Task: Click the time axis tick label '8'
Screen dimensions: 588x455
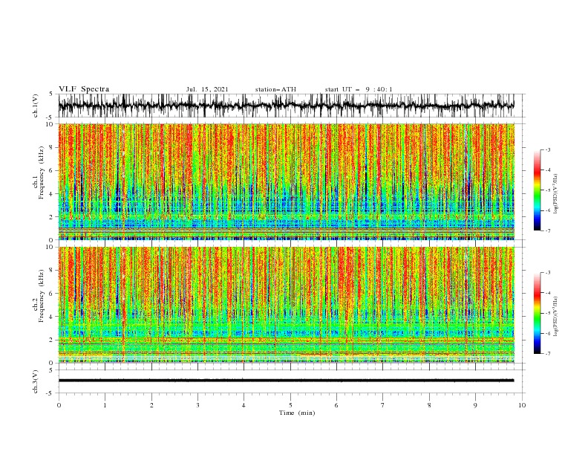Action: pos(429,405)
